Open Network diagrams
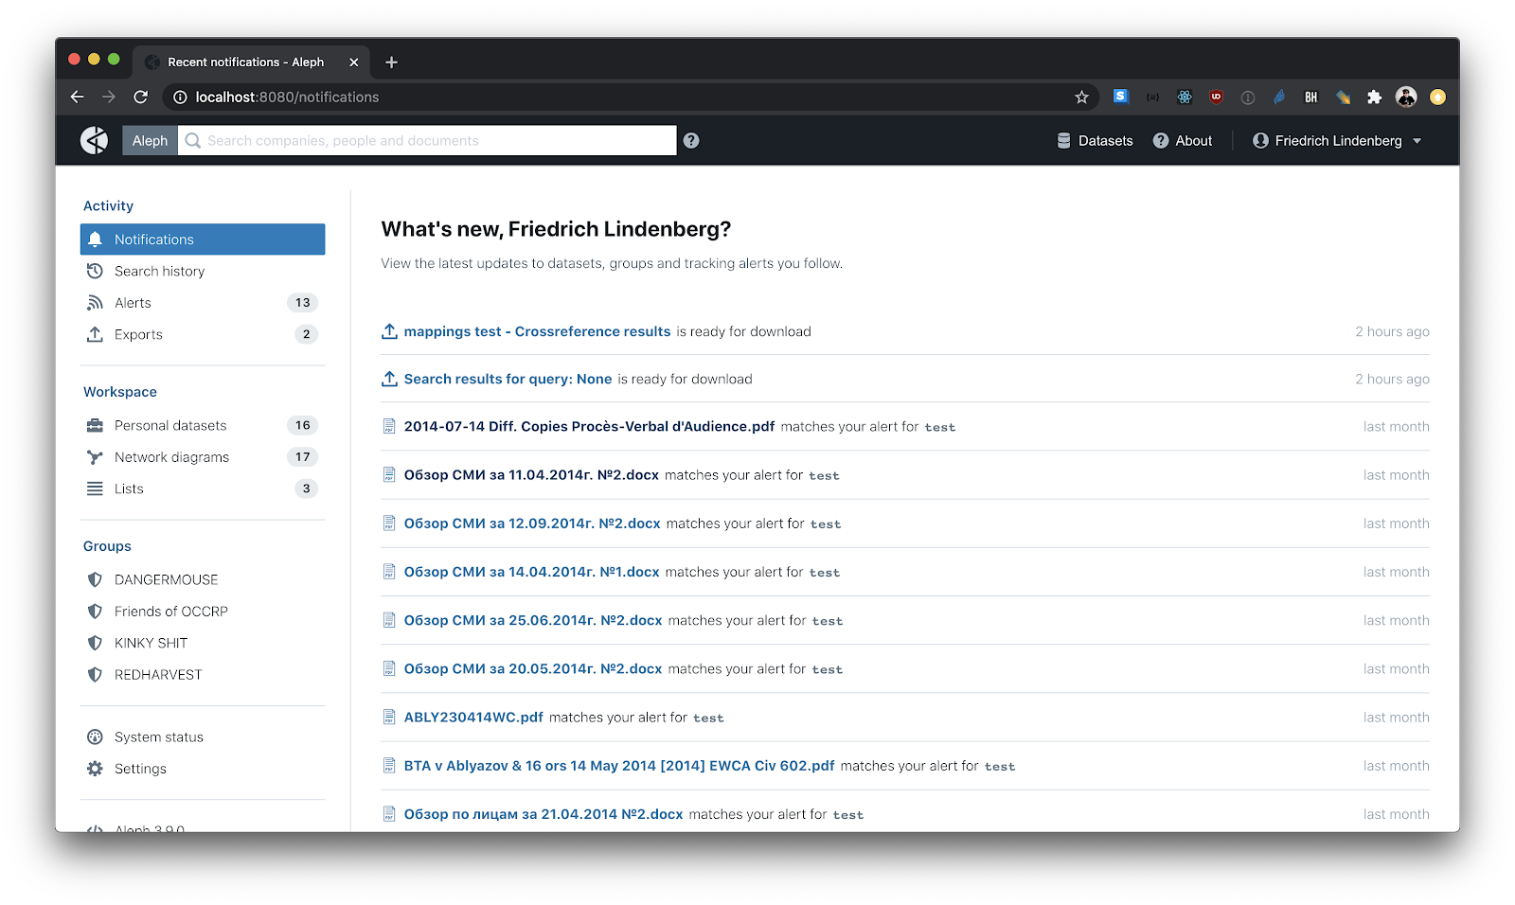Viewport: 1515px width, 905px height. point(203,457)
